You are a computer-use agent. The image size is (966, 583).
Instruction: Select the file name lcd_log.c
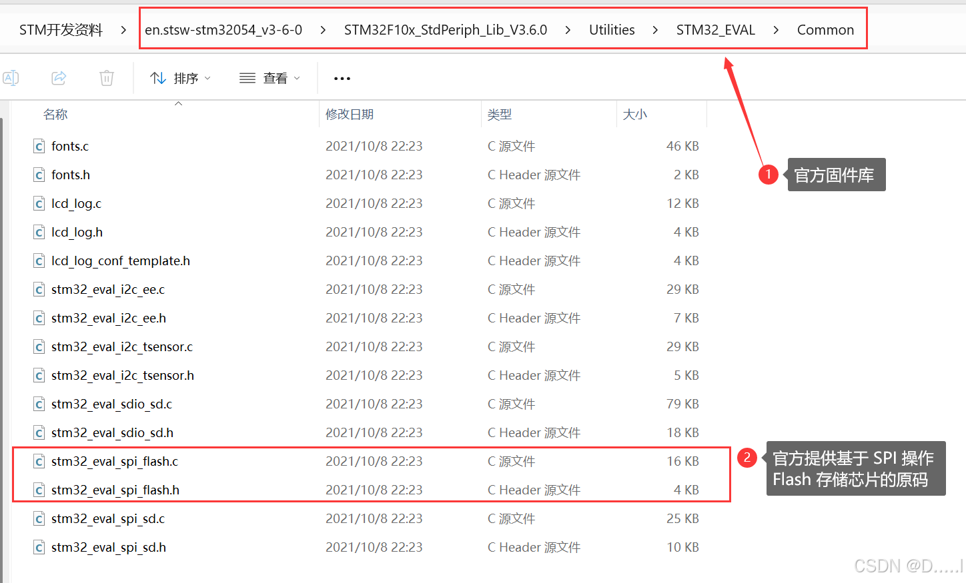[77, 203]
